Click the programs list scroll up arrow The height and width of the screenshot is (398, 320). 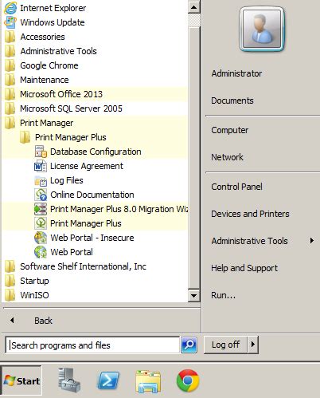pyautogui.click(x=194, y=6)
